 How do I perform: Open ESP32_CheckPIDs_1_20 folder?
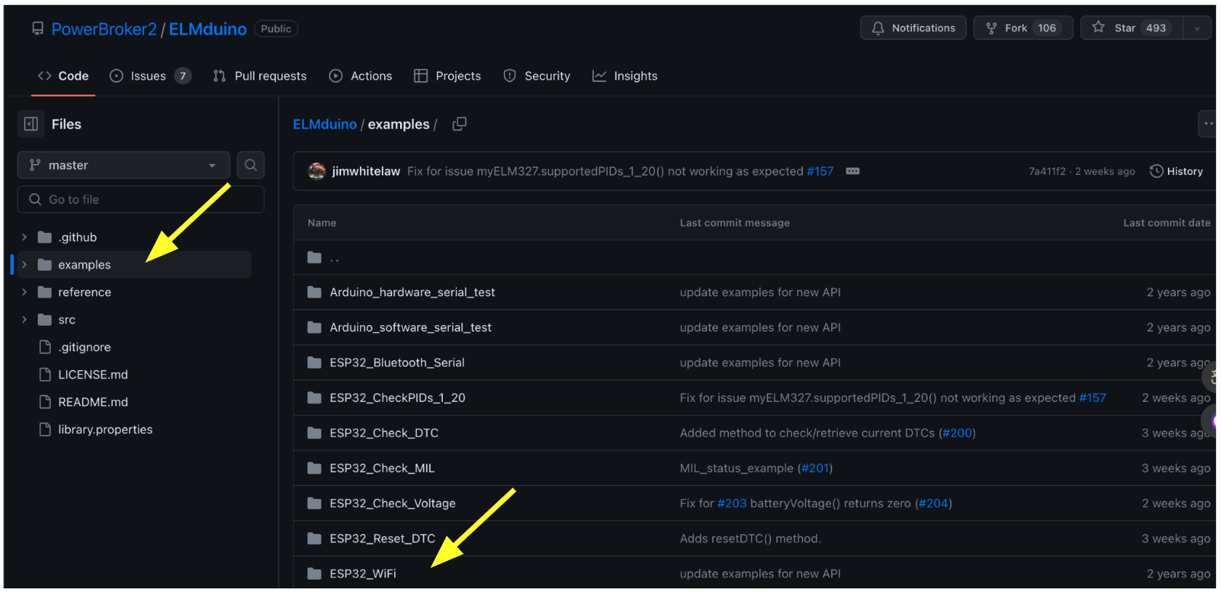click(398, 398)
